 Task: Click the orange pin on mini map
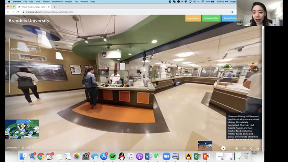tap(23, 126)
